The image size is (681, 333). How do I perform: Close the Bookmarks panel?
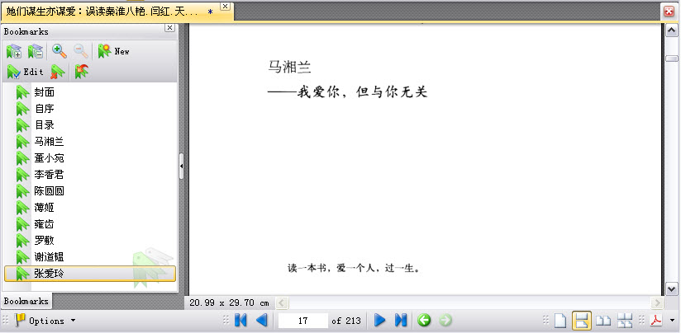[169, 28]
